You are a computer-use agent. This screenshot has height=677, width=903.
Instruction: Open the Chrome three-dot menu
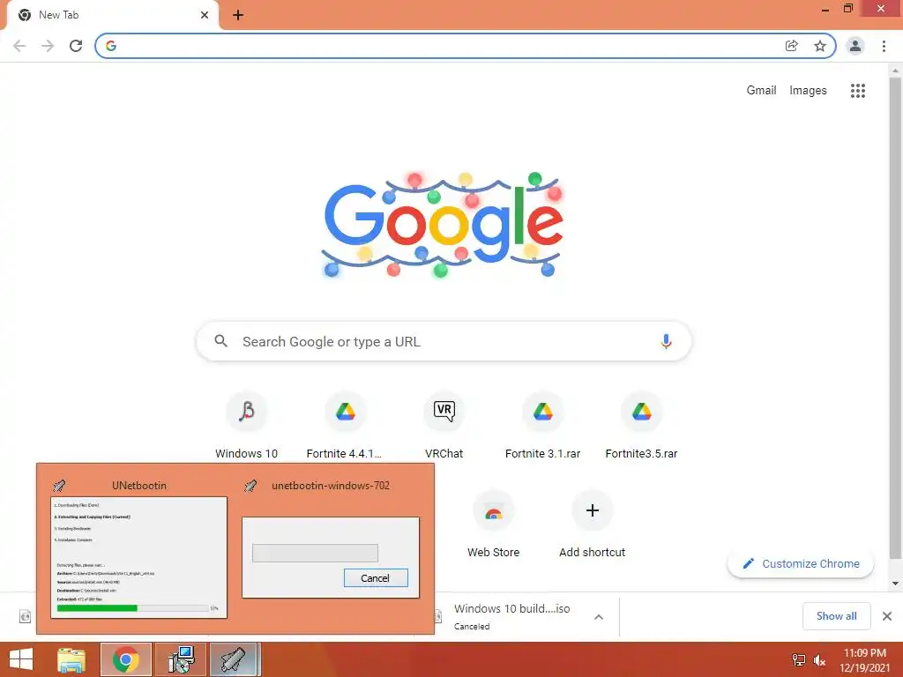tap(884, 46)
